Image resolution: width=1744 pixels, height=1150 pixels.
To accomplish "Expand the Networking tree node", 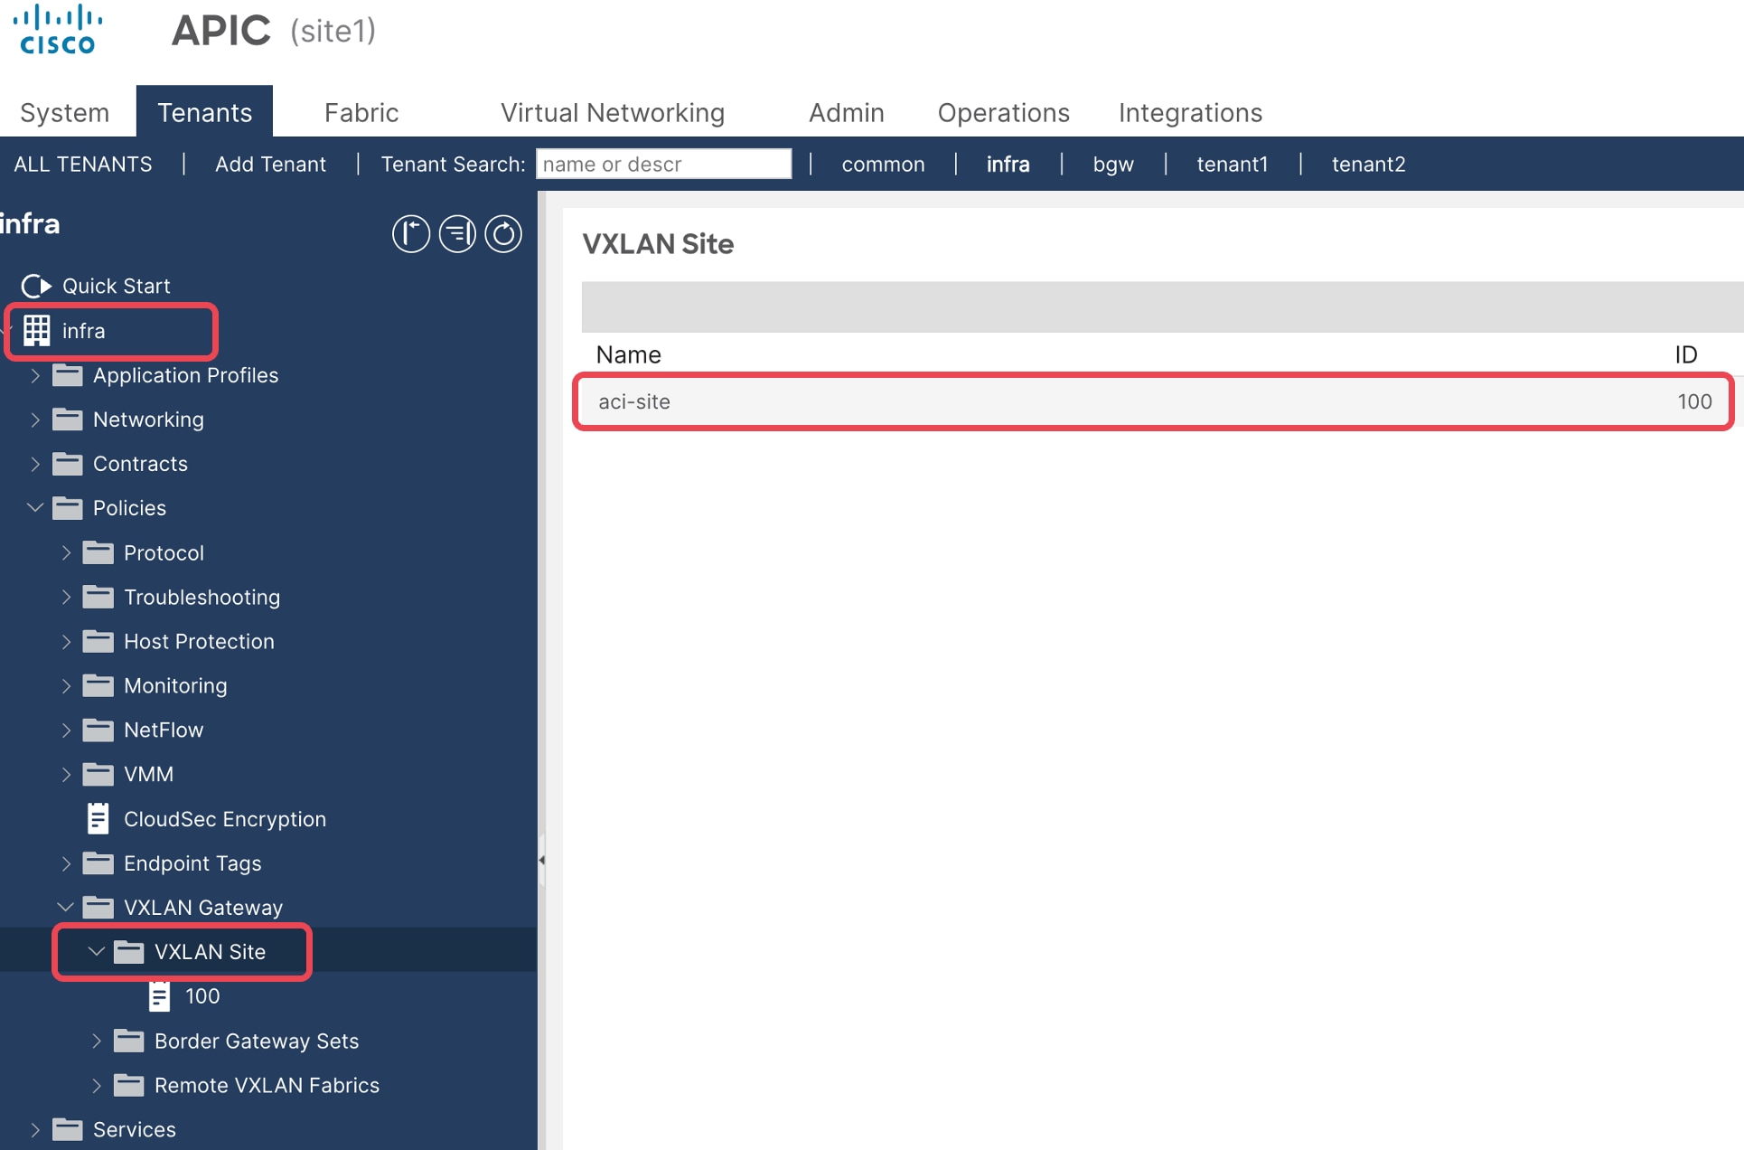I will (x=35, y=419).
